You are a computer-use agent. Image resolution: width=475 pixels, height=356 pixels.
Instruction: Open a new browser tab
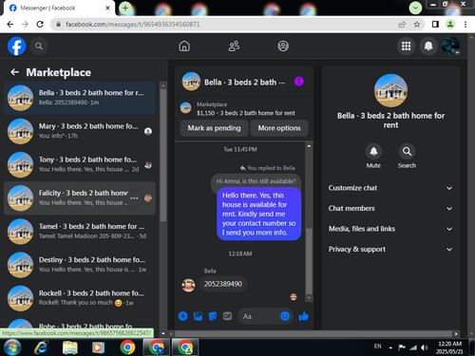pos(125,8)
